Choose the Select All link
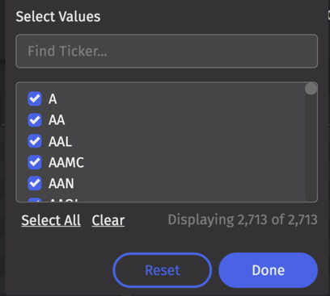Screen dimensions: 330x296 51,220
